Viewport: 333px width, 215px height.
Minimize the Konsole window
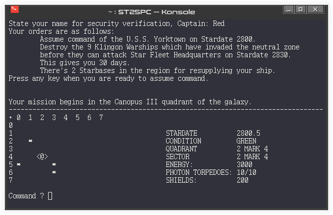(287, 9)
